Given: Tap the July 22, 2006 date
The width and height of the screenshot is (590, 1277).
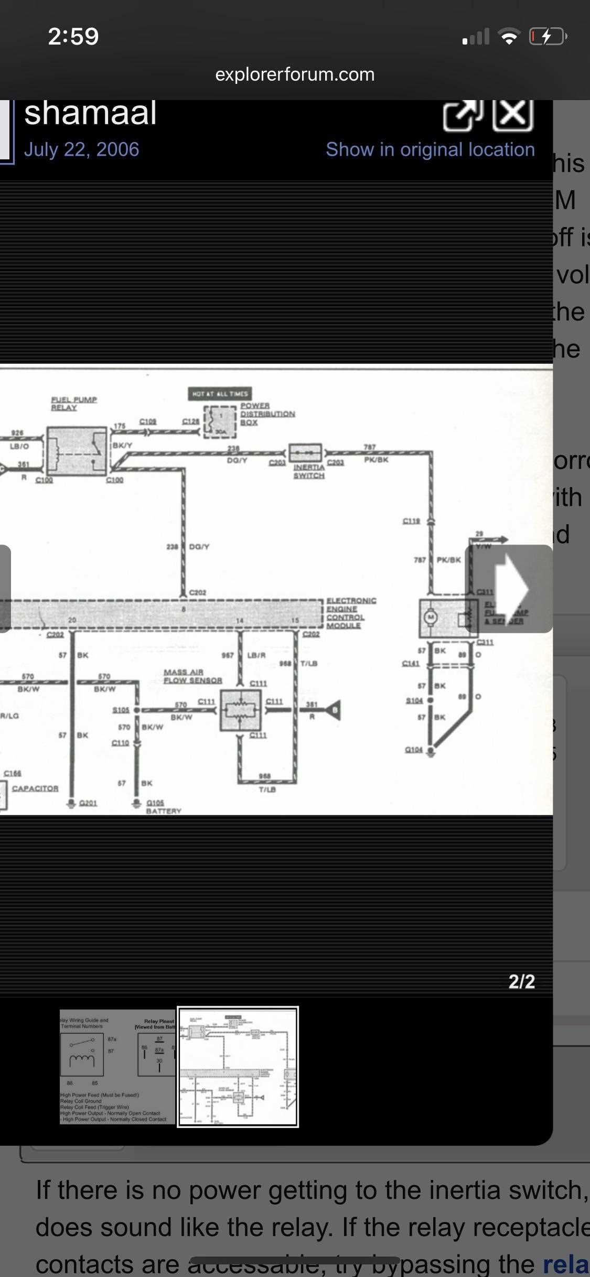Looking at the screenshot, I should (x=81, y=149).
